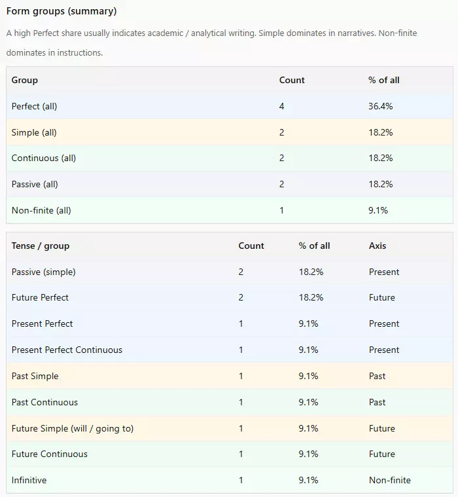Select the 'Tense / group' column header
The width and height of the screenshot is (458, 497).
(x=41, y=246)
